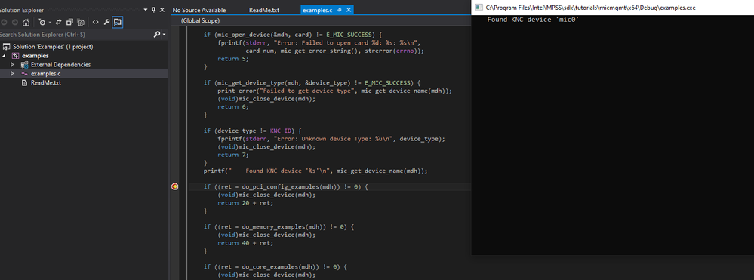
Task: Click 'return 6;' line in the editor
Action: [233, 107]
